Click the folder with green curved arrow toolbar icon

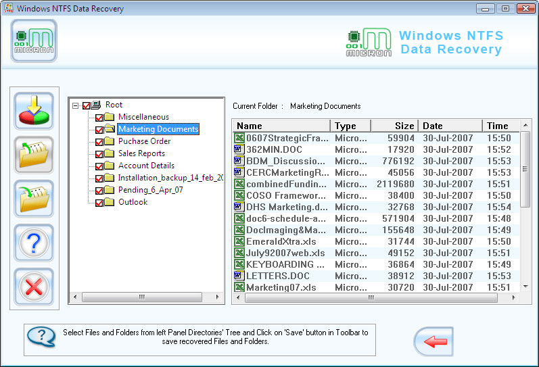coord(34,199)
